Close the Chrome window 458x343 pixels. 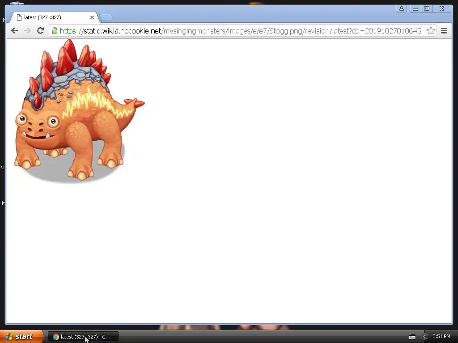coord(441,8)
